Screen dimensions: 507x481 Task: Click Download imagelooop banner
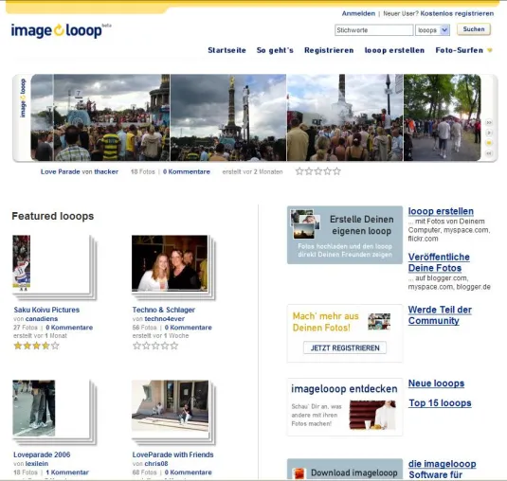pyautogui.click(x=345, y=469)
